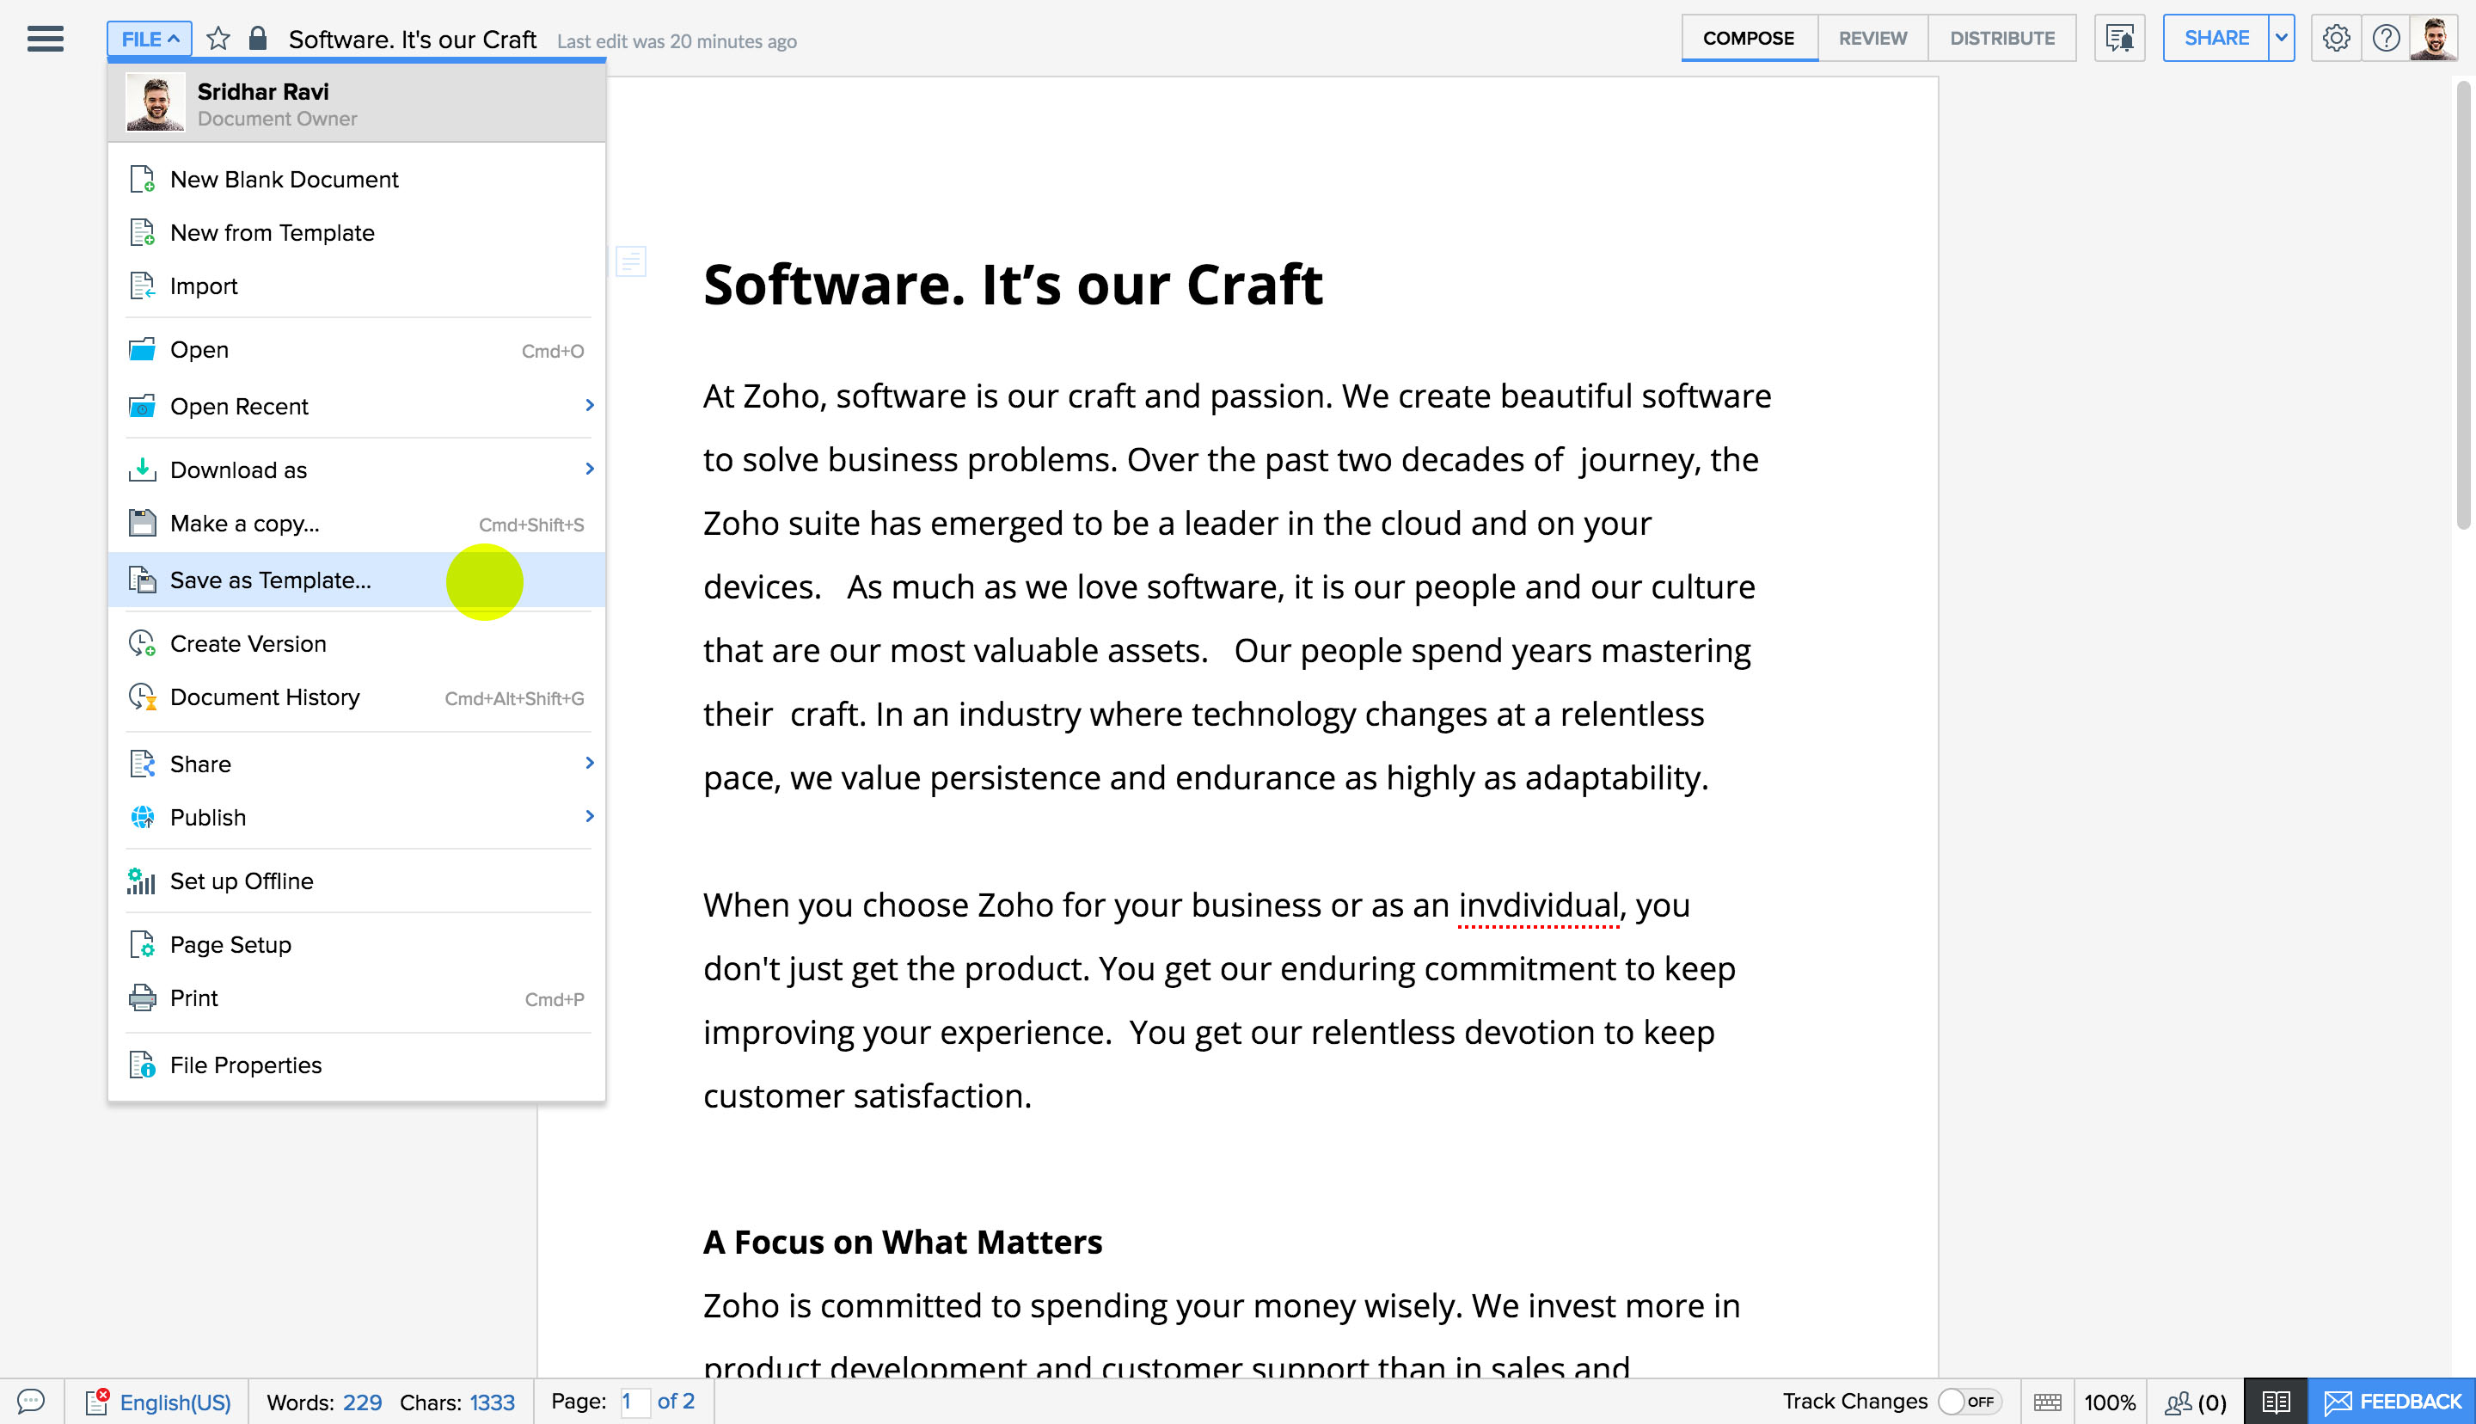Switch to the REVIEW tab
This screenshot has width=2476, height=1424.
(x=1872, y=38)
